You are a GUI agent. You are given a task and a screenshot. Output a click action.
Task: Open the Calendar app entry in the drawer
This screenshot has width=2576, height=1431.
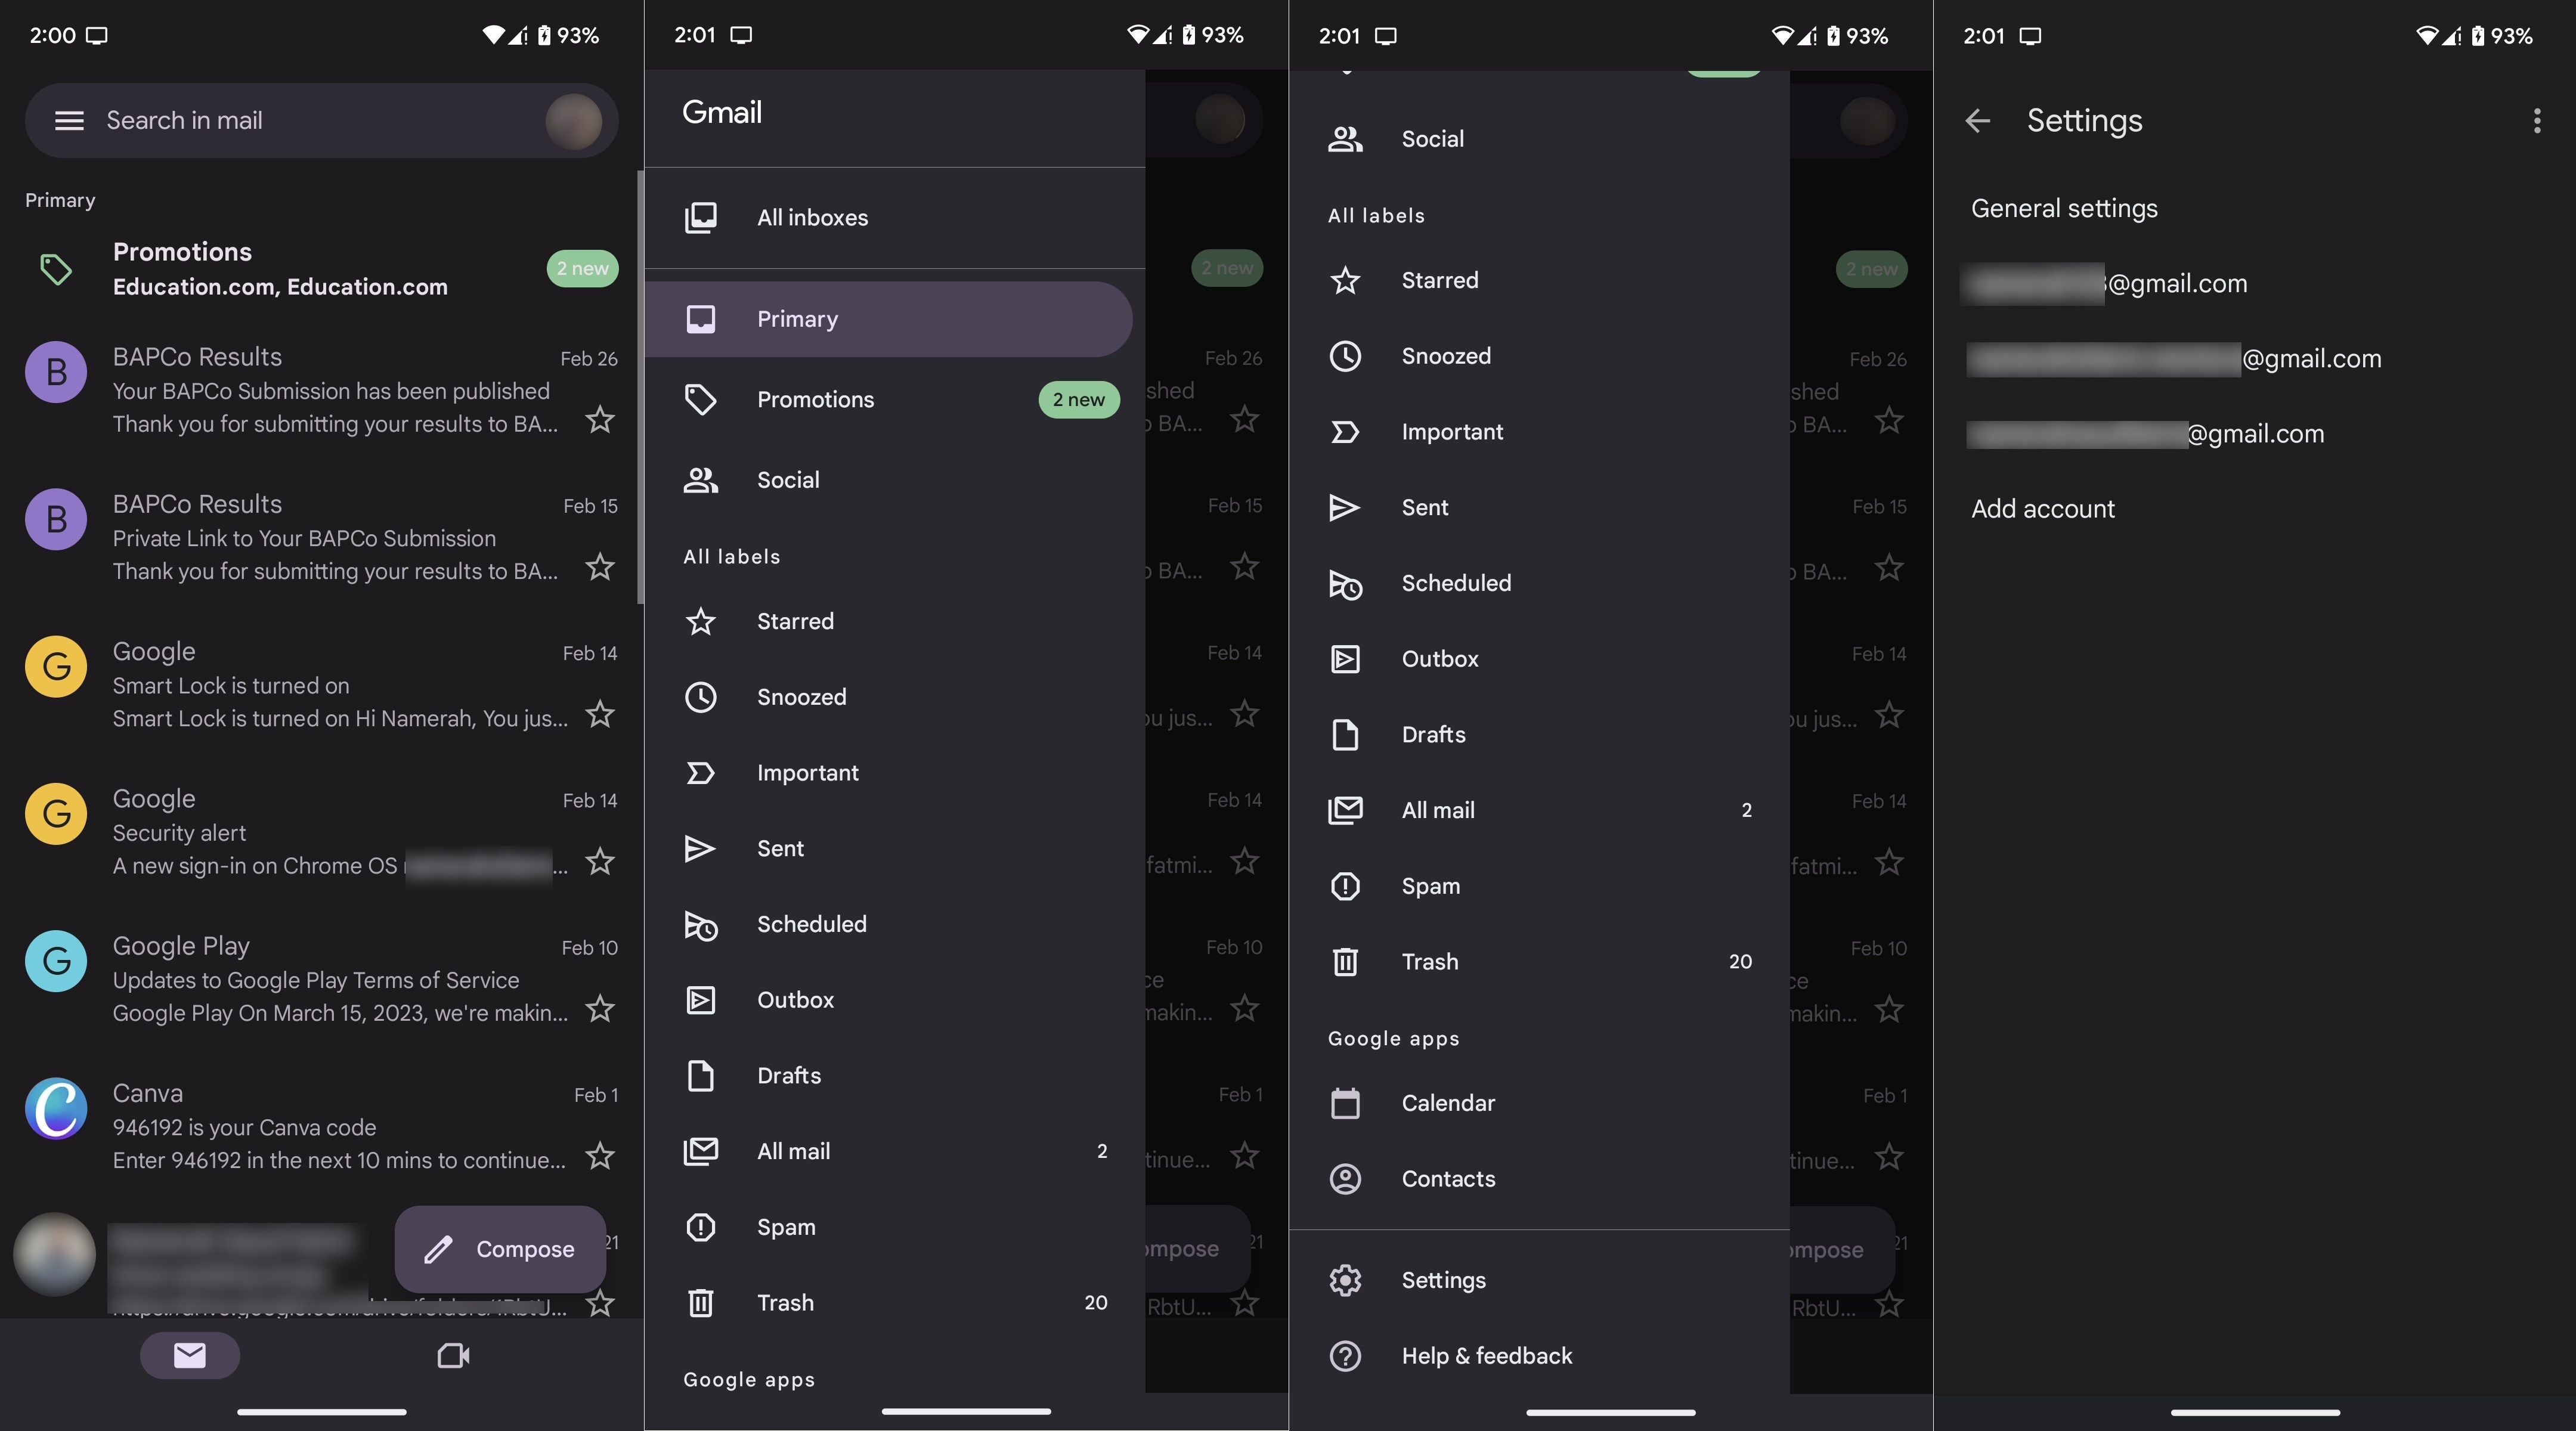[1539, 1103]
